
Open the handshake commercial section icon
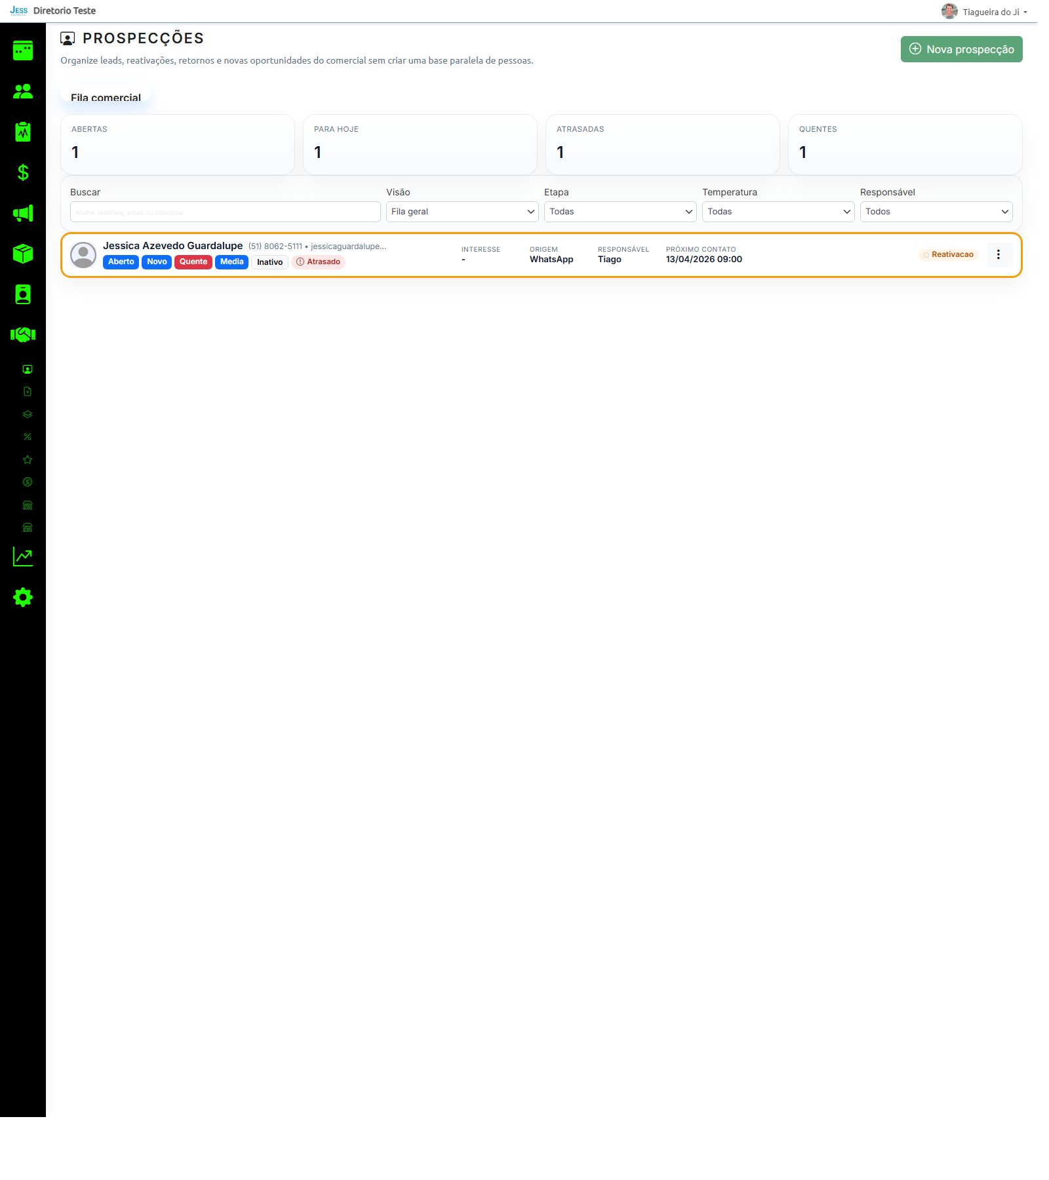pos(23,335)
